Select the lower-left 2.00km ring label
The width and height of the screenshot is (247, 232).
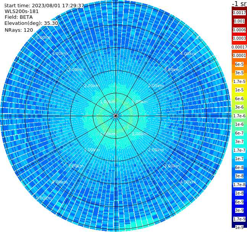pyautogui.click(x=92, y=150)
